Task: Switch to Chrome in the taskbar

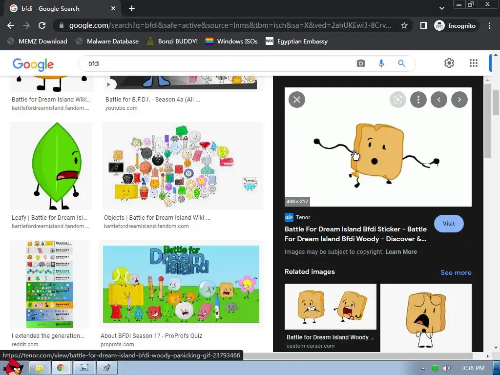Action: [x=61, y=368]
